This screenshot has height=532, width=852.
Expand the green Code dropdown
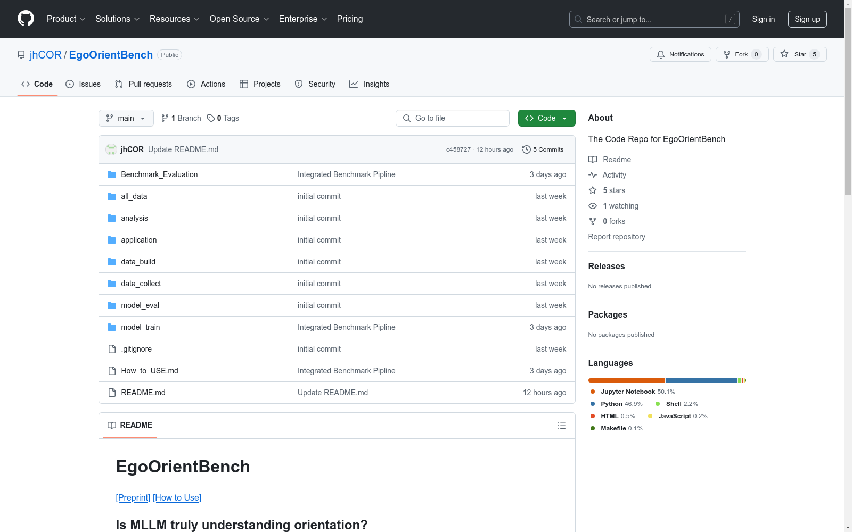[x=546, y=118]
